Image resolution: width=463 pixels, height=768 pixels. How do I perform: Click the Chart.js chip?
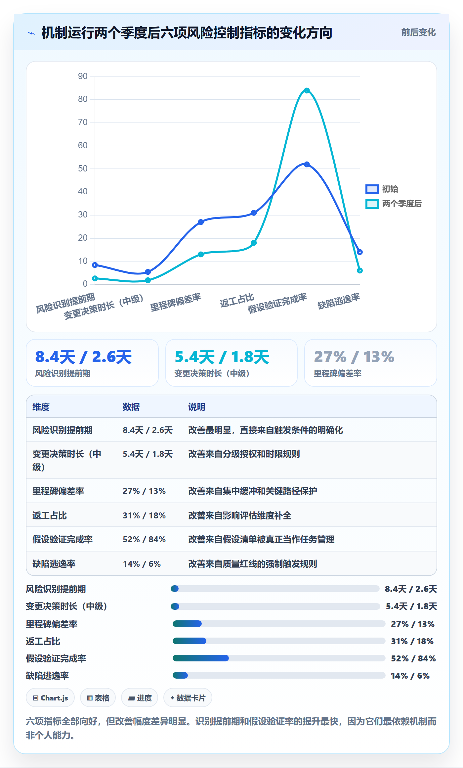coord(50,698)
